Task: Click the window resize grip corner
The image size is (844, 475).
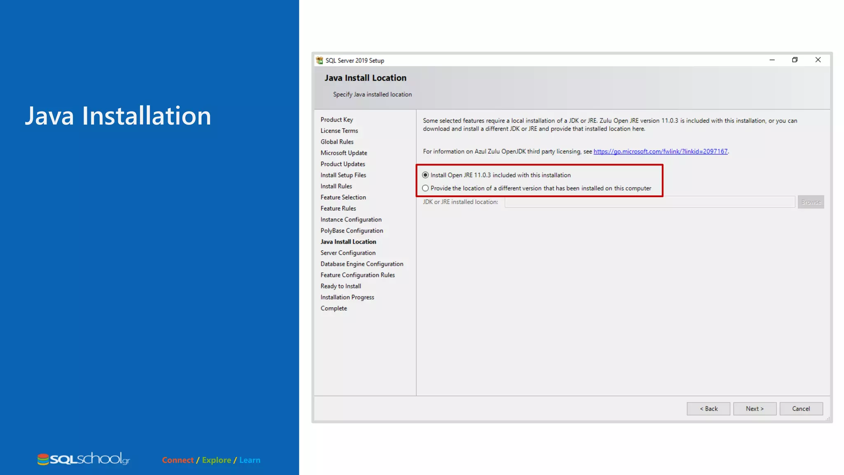Action: click(x=828, y=419)
